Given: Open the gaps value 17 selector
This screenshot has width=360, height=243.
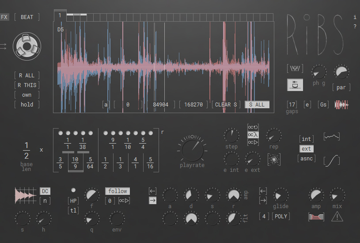Looking at the screenshot, I should (292, 105).
